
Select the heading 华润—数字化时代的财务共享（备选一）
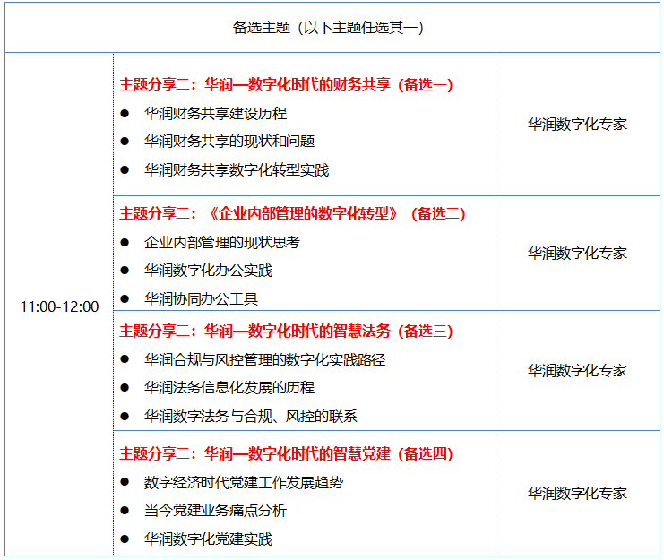click(329, 84)
